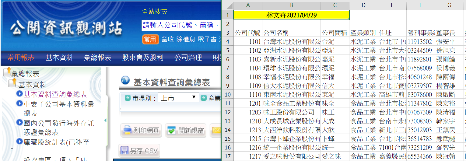Click the green arrow icon before 產業
466x161 pixels.
coord(204,98)
